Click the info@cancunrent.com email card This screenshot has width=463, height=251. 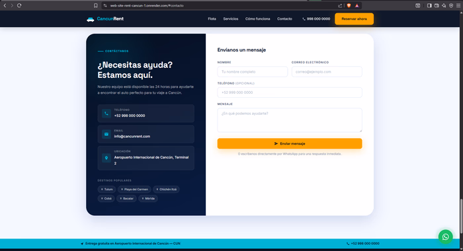(146, 134)
